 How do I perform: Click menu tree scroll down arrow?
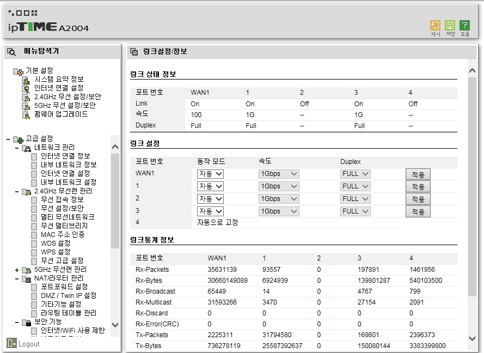tap(115, 325)
